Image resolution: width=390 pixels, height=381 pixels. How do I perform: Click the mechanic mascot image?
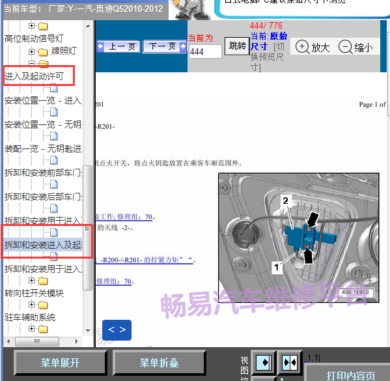[x=190, y=10]
